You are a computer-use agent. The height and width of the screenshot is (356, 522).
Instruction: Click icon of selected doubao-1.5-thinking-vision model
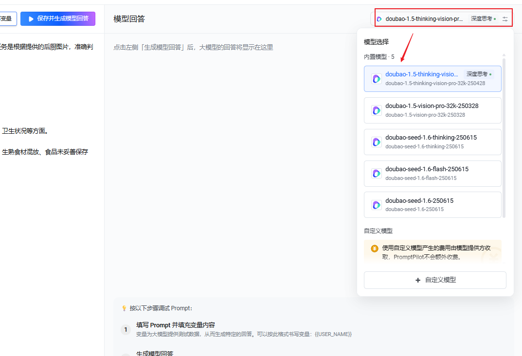click(377, 79)
